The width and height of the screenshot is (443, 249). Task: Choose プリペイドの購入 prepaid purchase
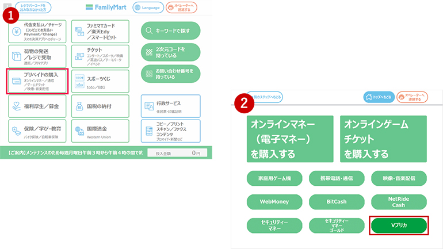[x=37, y=81]
